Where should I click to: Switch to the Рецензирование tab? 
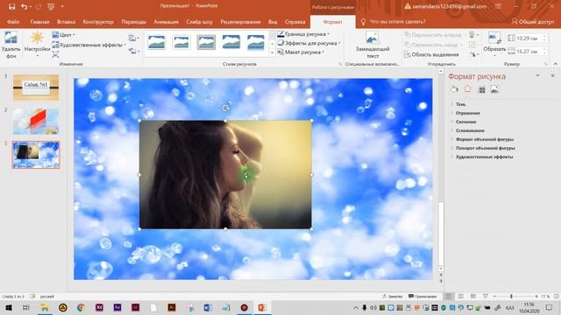[x=240, y=22]
